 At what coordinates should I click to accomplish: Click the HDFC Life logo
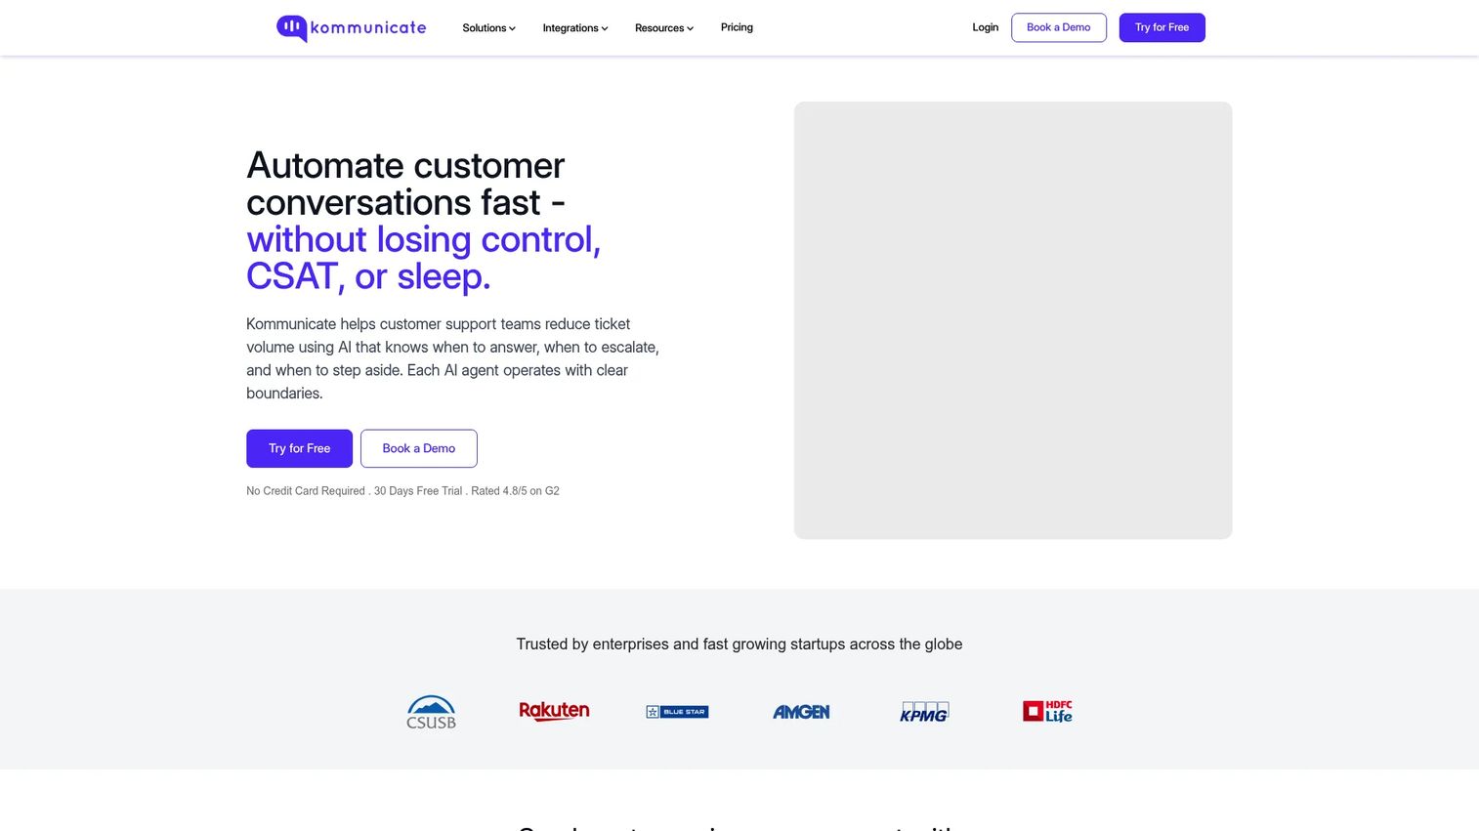(1047, 711)
